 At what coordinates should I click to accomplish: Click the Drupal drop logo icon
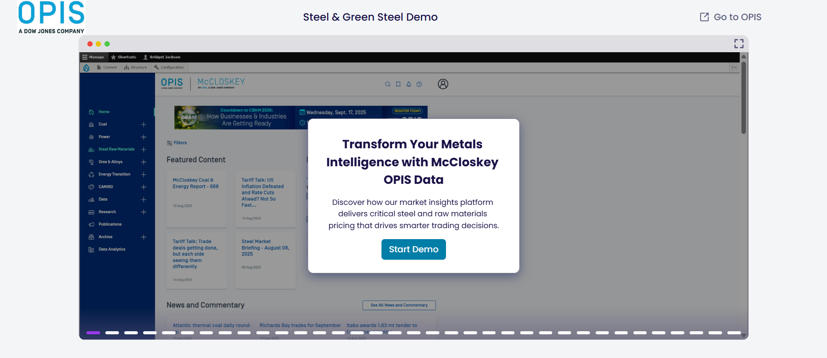point(86,68)
